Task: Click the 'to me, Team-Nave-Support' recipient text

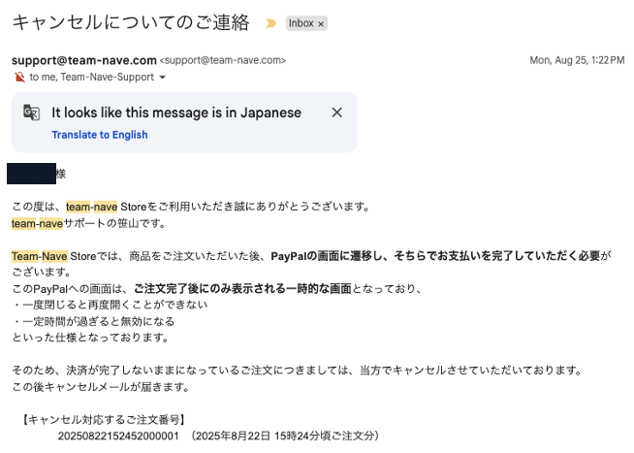Action: point(91,77)
